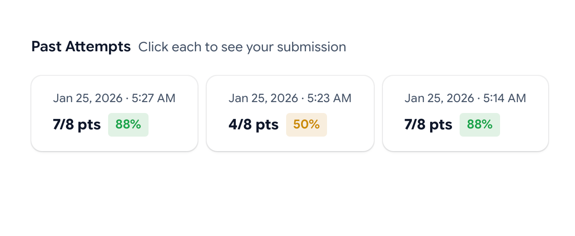The height and width of the screenshot is (236, 575).
Task: Click the 'Past Attempts' heading
Action: [81, 47]
